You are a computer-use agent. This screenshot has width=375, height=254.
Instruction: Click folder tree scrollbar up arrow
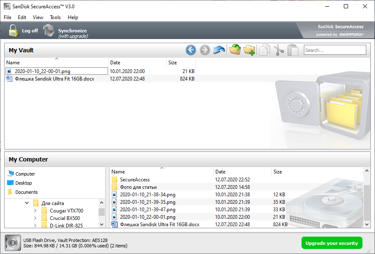coord(101,203)
